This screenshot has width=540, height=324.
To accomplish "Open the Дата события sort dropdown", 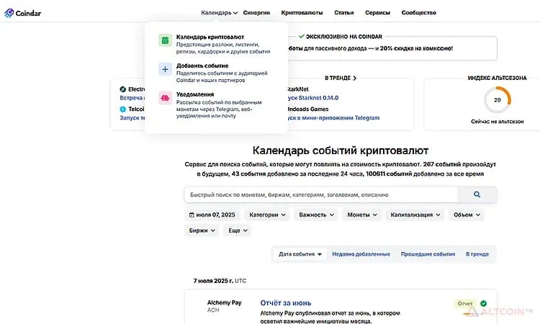I will pyautogui.click(x=300, y=254).
